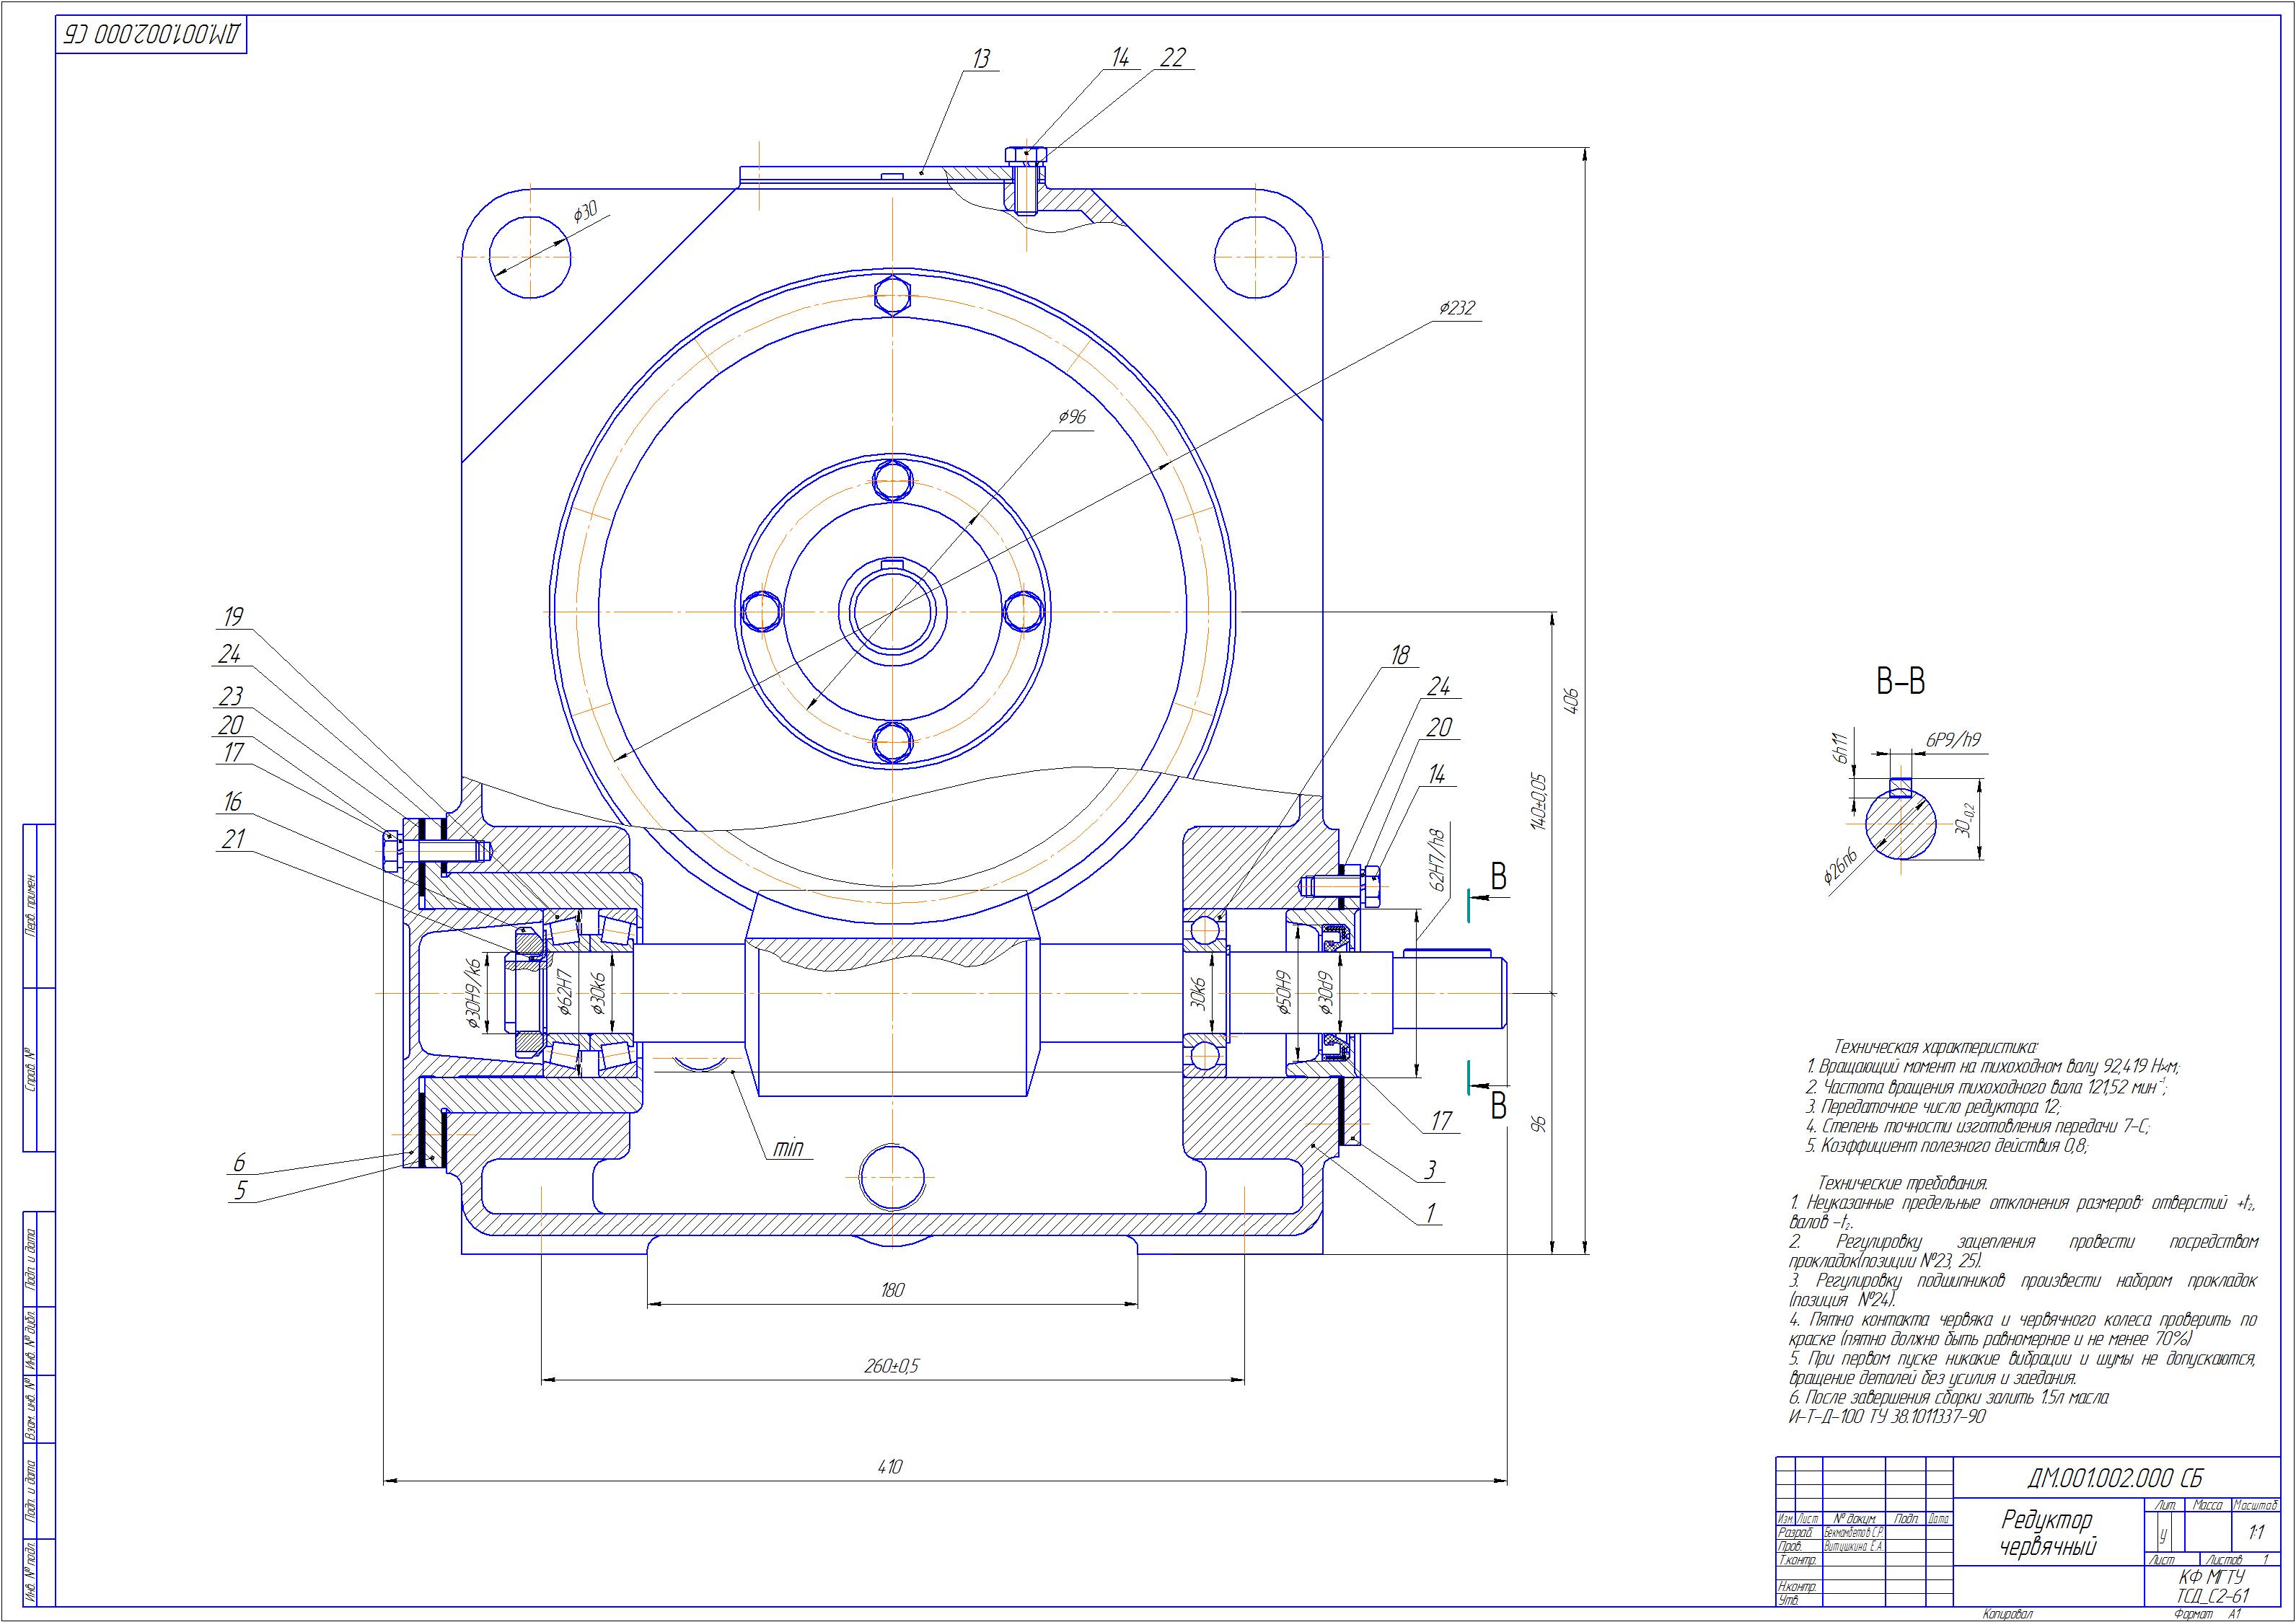Select position number '6' callout
The height and width of the screenshot is (1622, 2296).
239,1162
